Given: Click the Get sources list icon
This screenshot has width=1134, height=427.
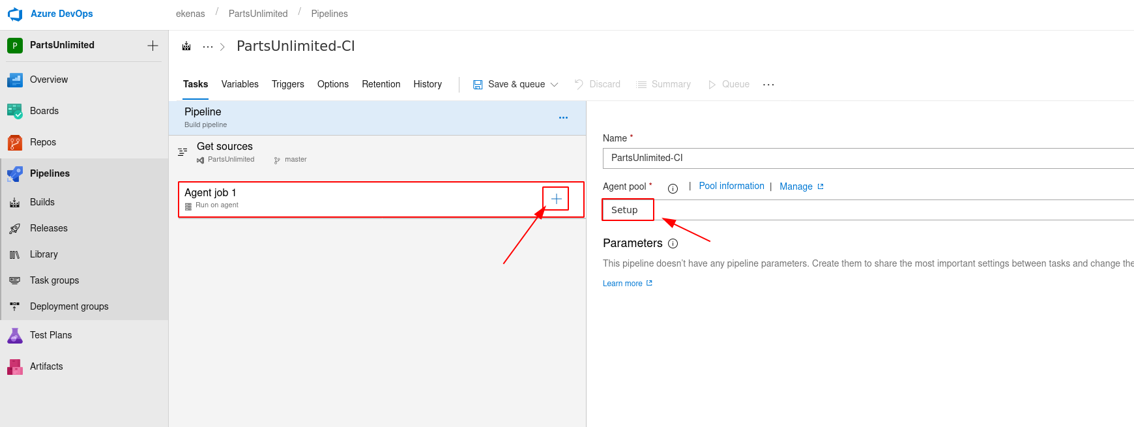Looking at the screenshot, I should (x=182, y=152).
